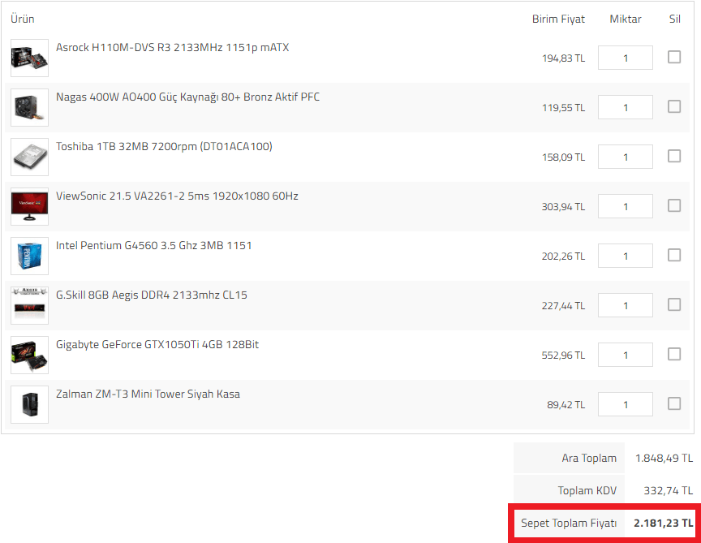Image resolution: width=701 pixels, height=543 pixels.
Task: Open Zalman case thumbnail
Action: [29, 405]
